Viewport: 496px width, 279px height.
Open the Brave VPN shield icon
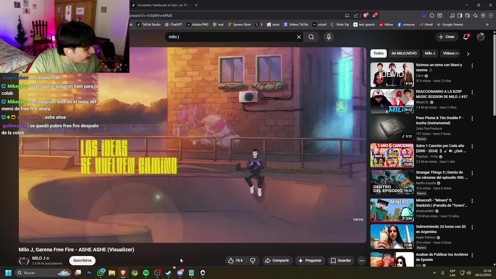pyautogui.click(x=483, y=15)
